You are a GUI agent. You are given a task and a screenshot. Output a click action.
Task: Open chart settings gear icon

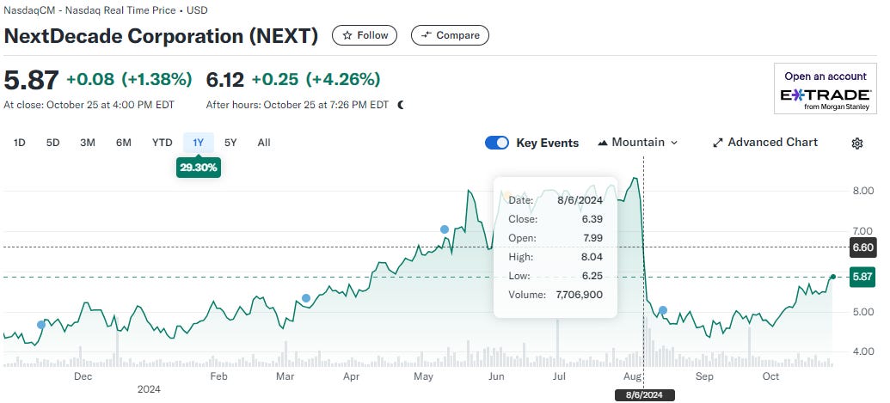857,143
